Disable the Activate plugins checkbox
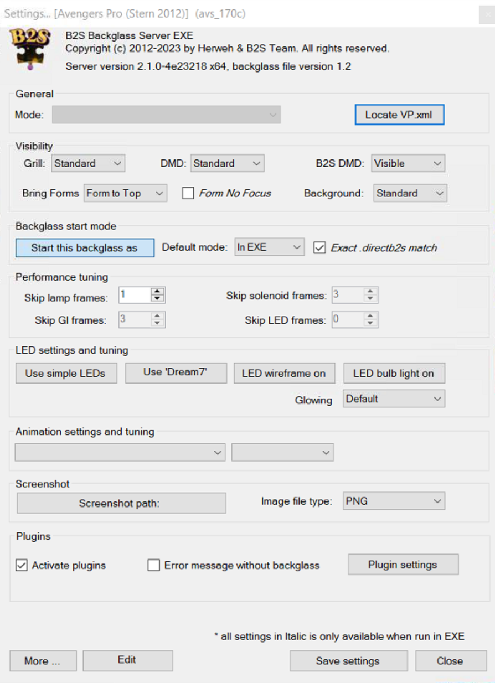Image resolution: width=495 pixels, height=683 pixels. click(22, 565)
